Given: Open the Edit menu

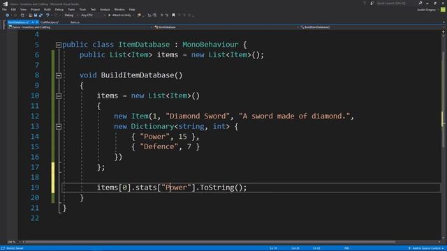Looking at the screenshot, I should [x=13, y=9].
